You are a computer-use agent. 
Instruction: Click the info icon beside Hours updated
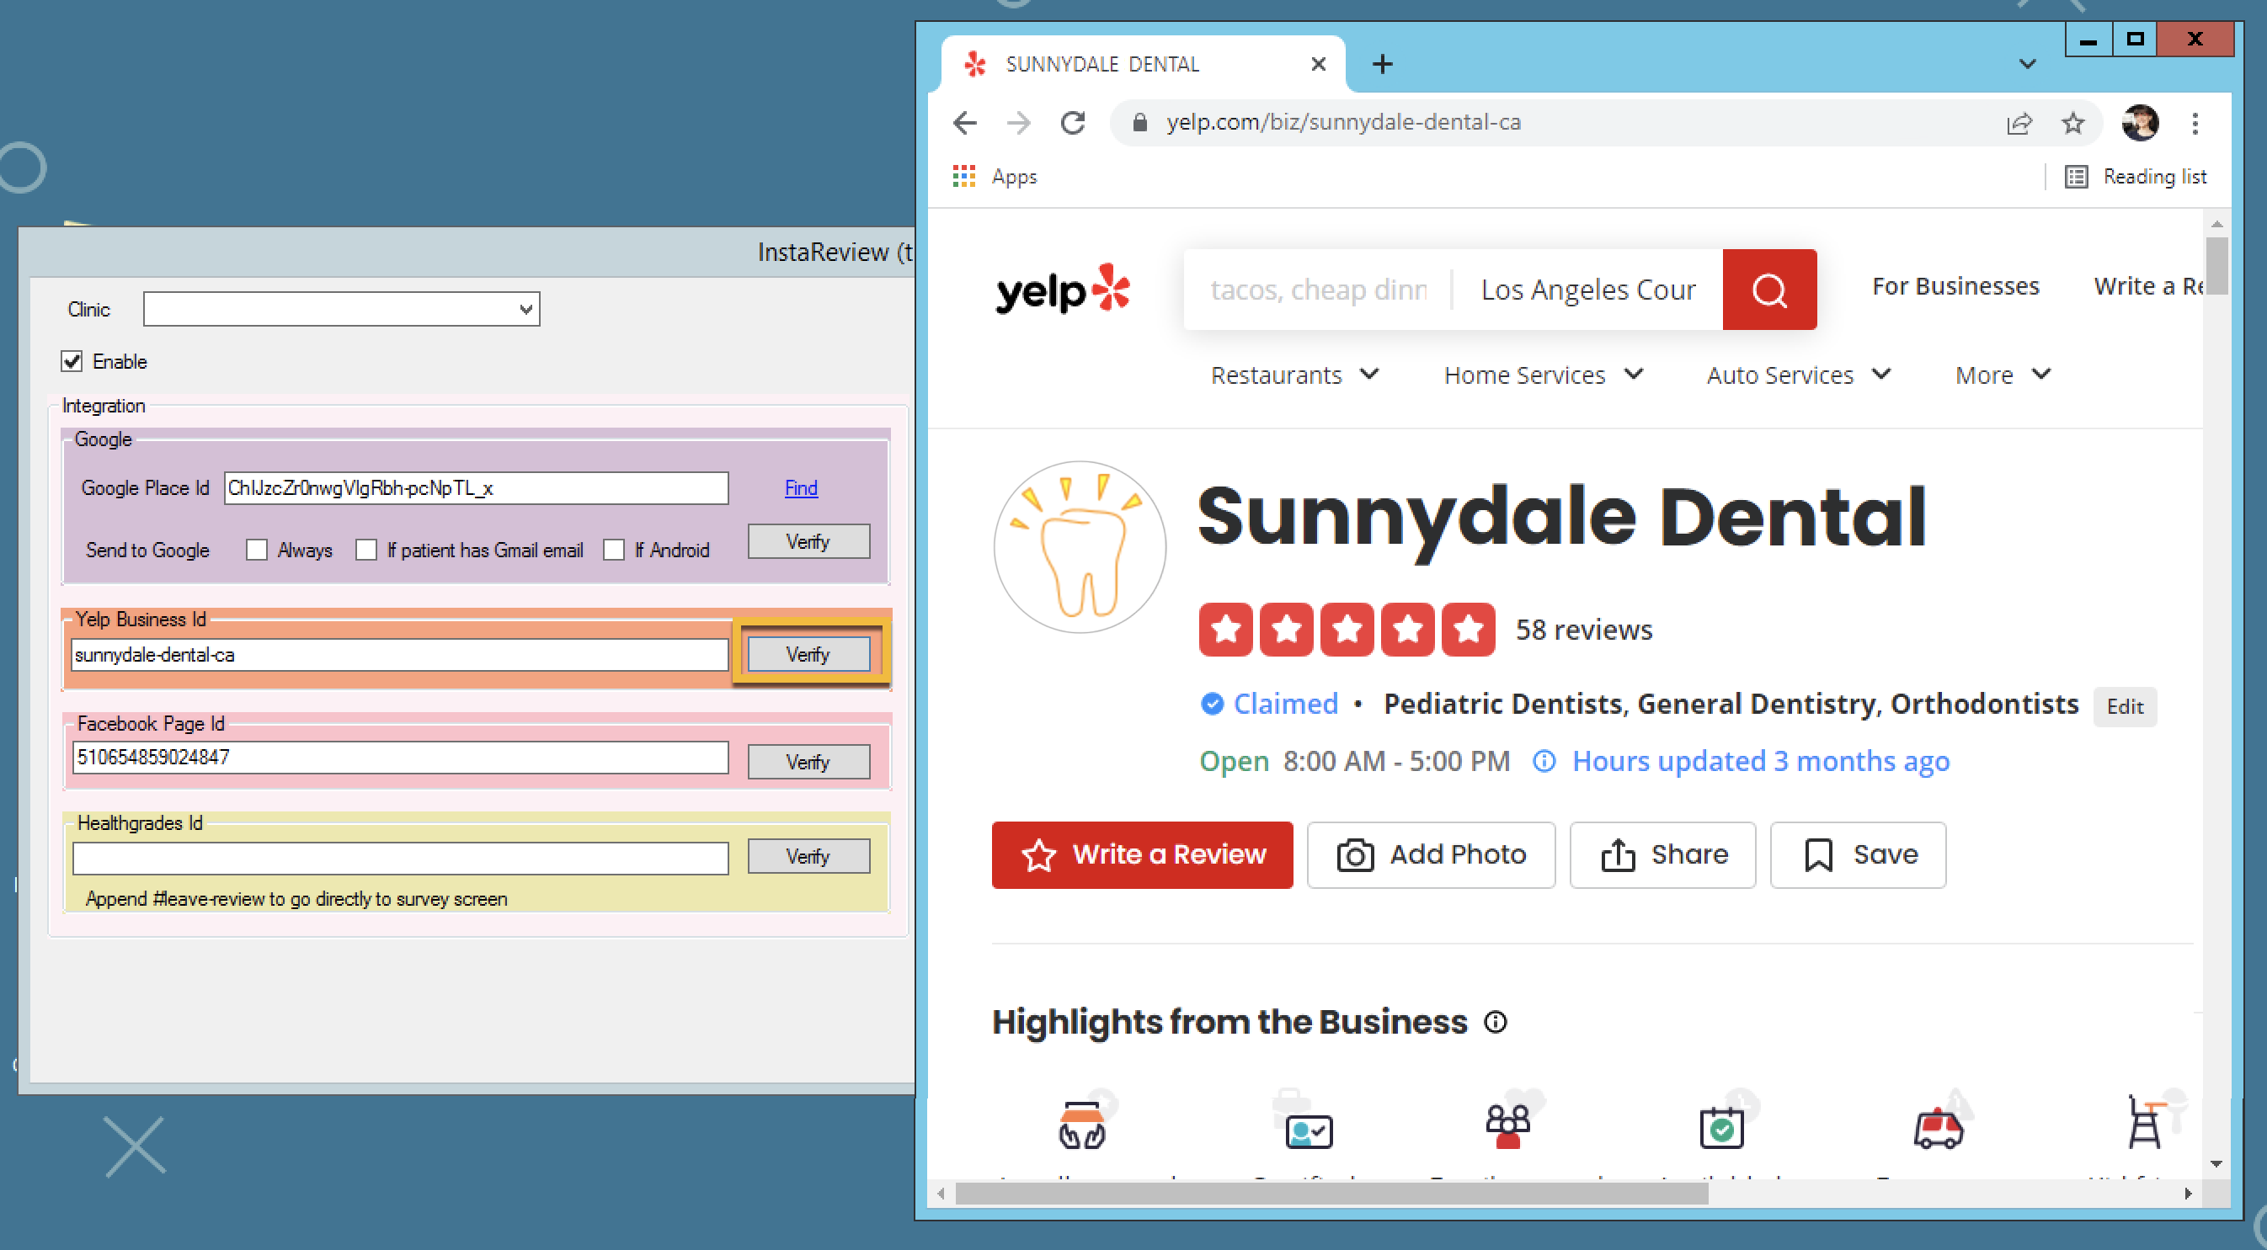(x=1544, y=761)
